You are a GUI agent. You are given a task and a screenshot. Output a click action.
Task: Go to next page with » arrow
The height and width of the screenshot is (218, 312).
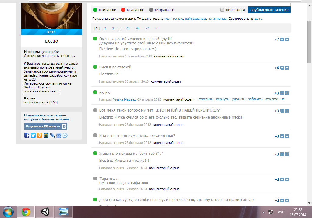coord(156,28)
